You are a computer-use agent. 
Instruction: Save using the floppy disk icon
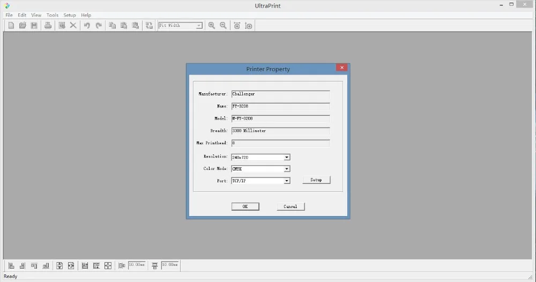(34, 25)
